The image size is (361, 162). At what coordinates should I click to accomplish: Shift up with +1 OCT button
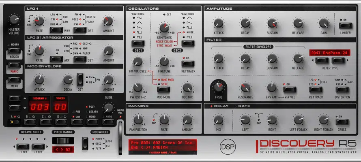click(x=39, y=147)
